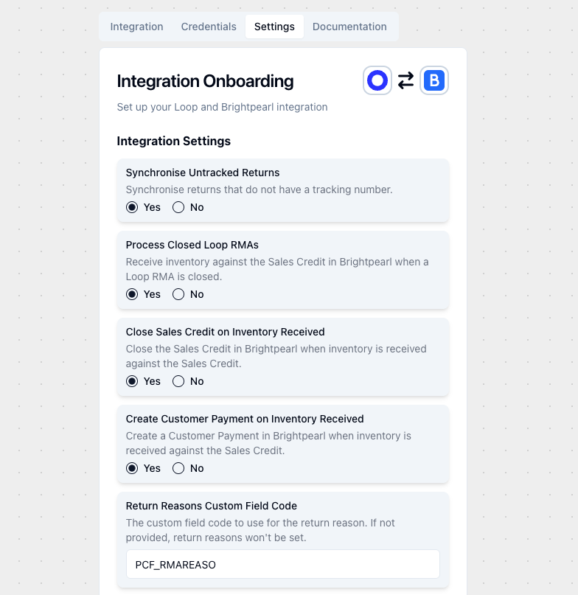Set Close Sales Credit on Inventory Received to No
The image size is (578, 595).
tap(178, 381)
